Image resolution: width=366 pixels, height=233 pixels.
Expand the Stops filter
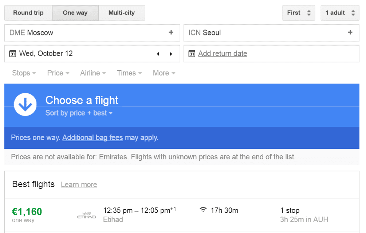coord(24,73)
